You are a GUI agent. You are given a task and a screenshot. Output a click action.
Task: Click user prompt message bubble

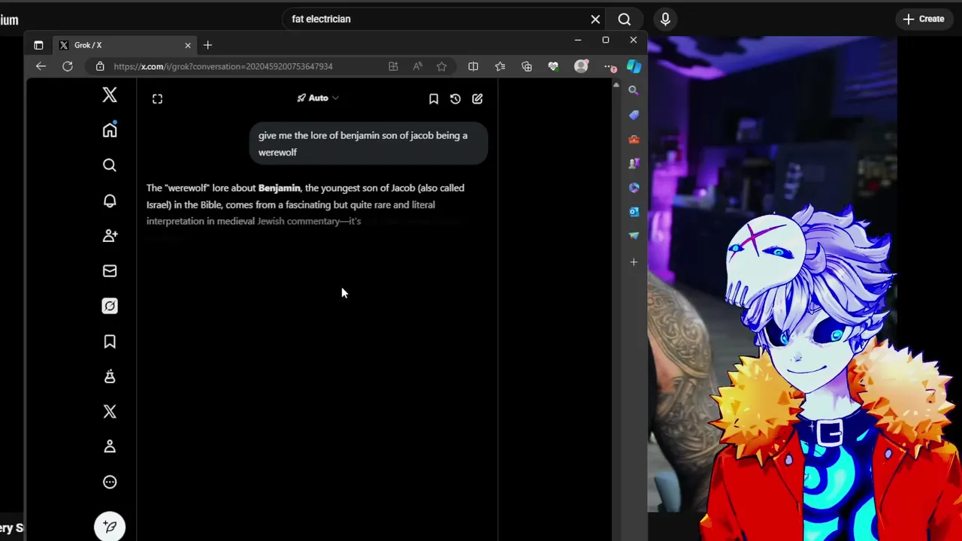pos(368,144)
